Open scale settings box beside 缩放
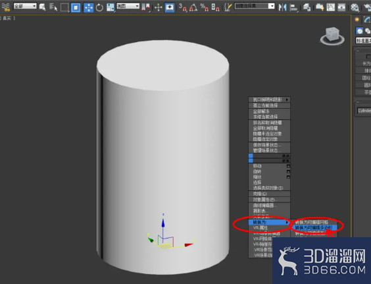371x284 pixels. [288, 177]
